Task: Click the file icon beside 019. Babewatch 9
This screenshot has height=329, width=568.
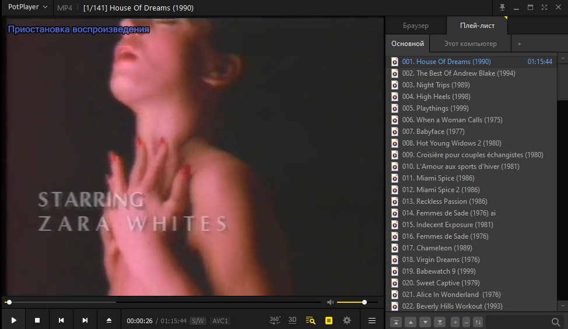Action: coord(395,271)
